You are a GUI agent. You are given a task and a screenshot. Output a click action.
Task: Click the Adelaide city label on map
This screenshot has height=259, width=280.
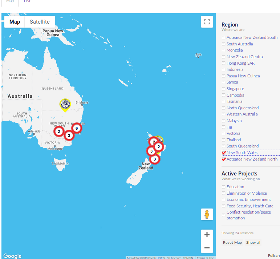coord(34,131)
